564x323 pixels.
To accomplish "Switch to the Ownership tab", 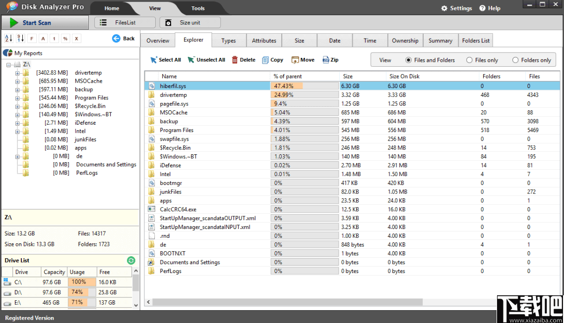I will pyautogui.click(x=405, y=40).
